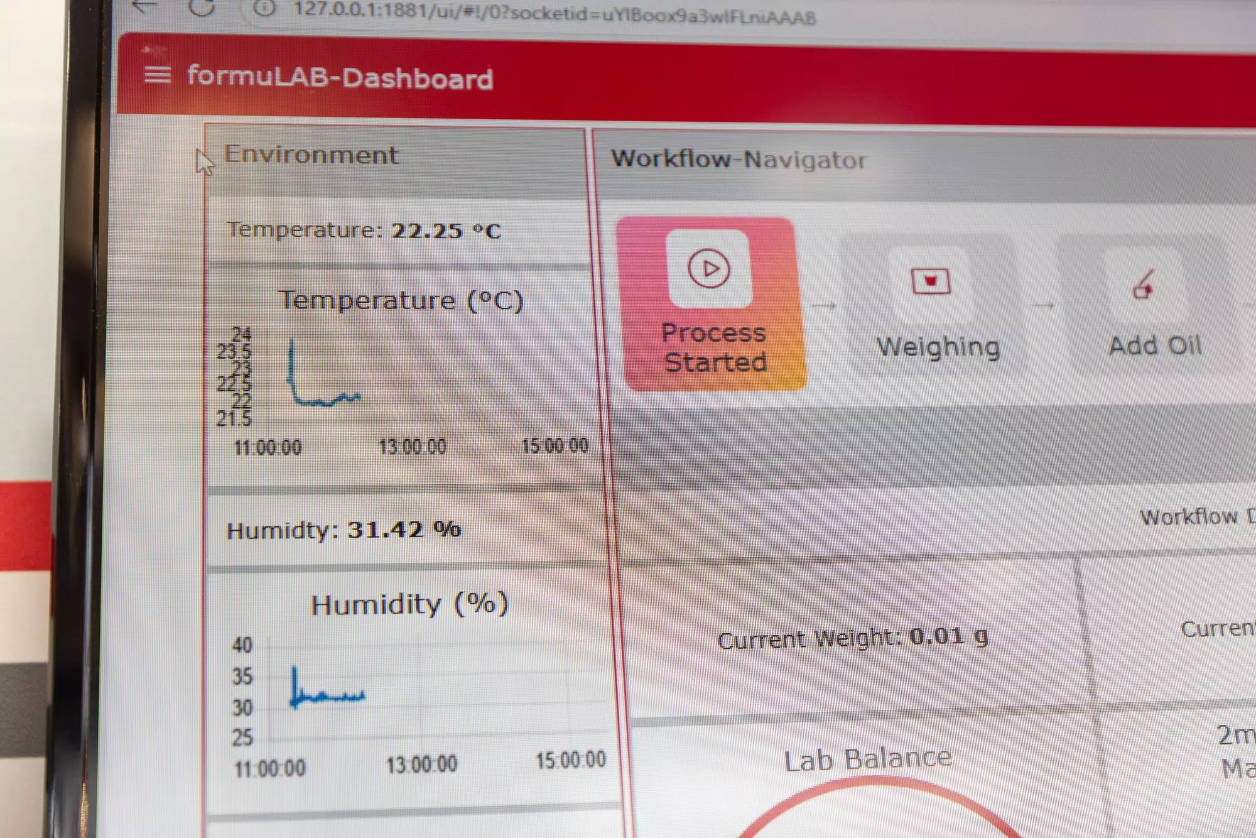The image size is (1256, 838).
Task: Select the Process Started workflow step
Action: click(711, 304)
